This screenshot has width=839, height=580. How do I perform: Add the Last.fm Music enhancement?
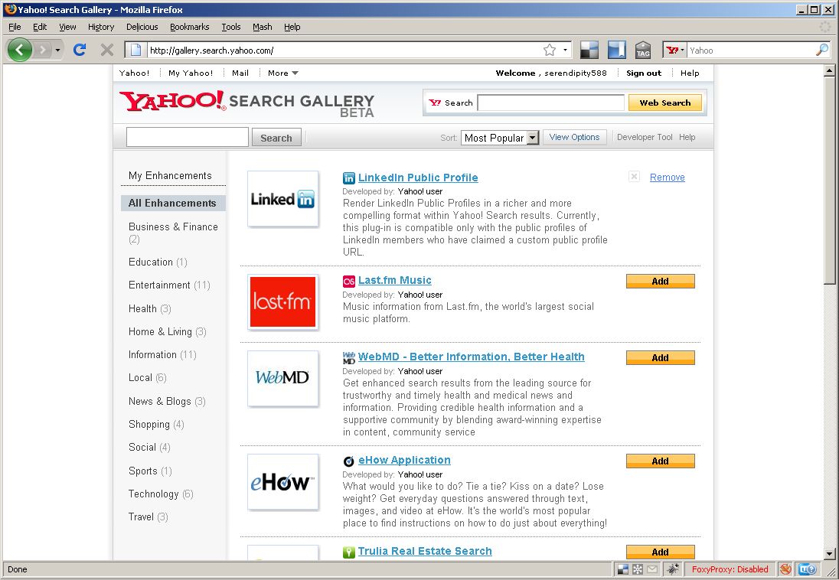(661, 281)
